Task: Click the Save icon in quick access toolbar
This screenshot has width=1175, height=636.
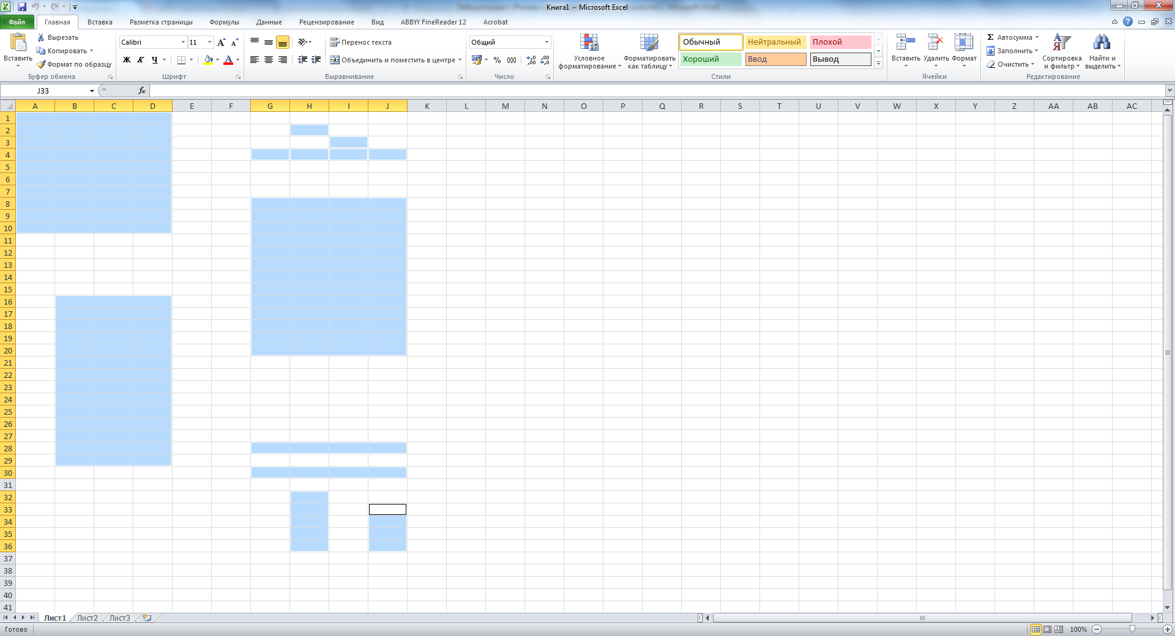Action: click(x=22, y=7)
